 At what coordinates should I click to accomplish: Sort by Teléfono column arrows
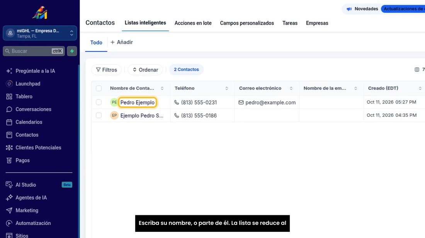[x=226, y=88]
